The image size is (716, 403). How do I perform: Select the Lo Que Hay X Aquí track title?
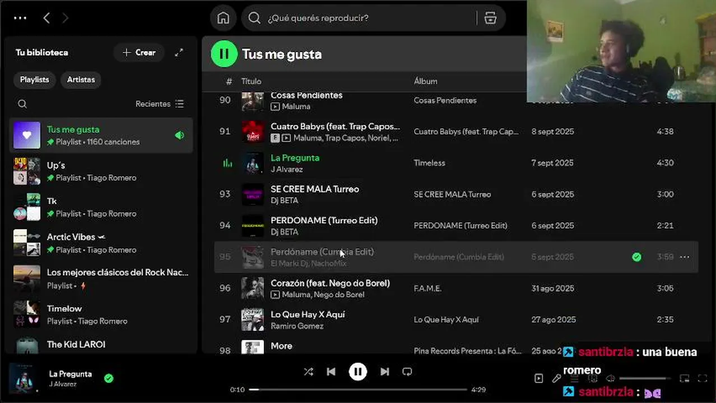point(308,315)
